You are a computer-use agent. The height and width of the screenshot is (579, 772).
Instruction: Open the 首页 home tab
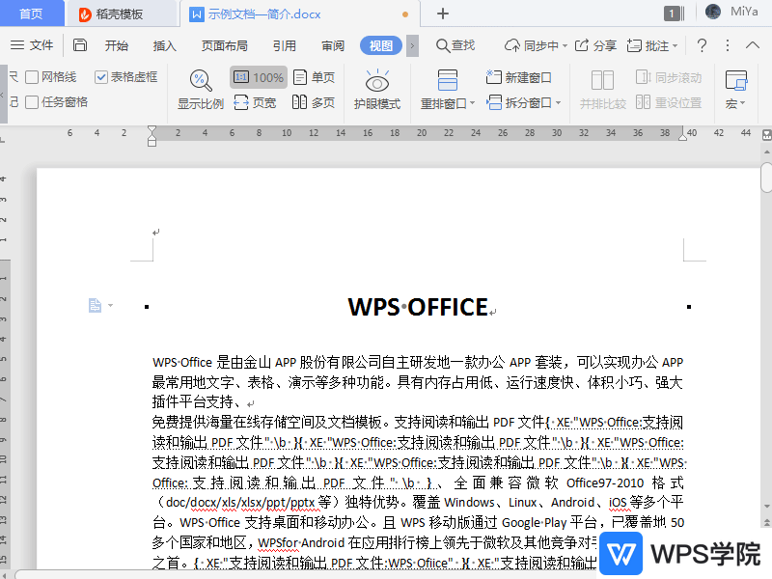tap(32, 14)
